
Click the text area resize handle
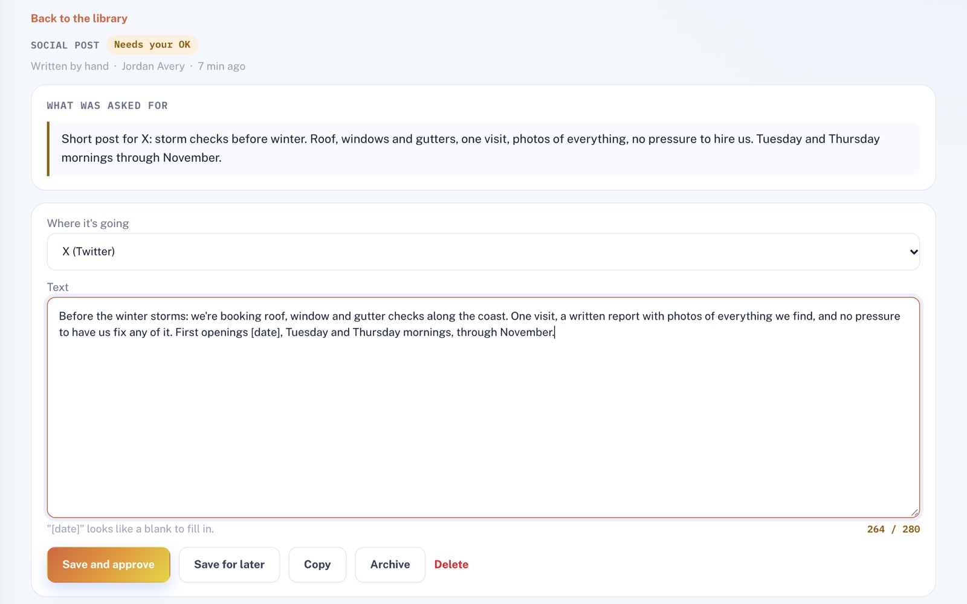(914, 512)
